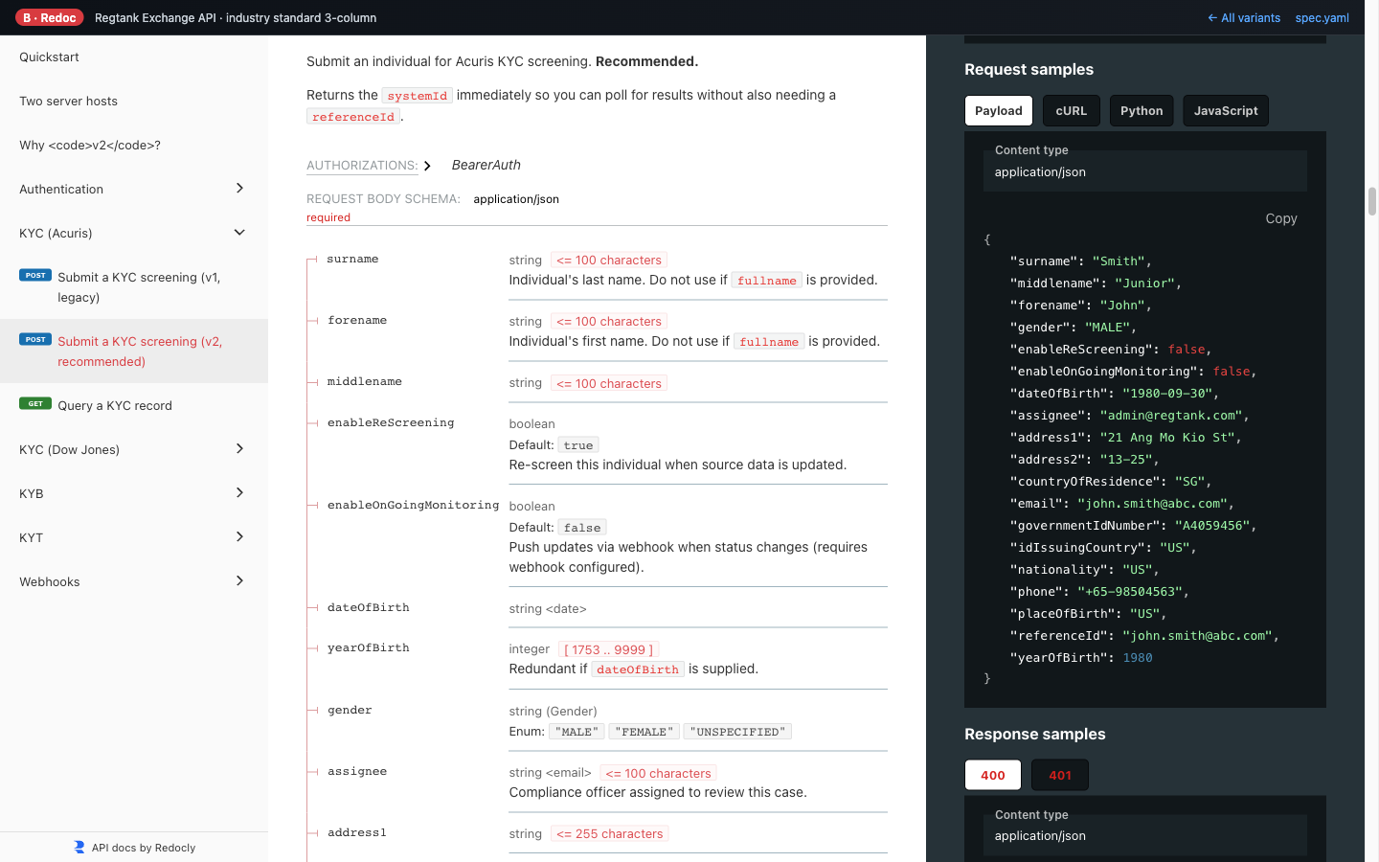Click the surname field name

(x=352, y=259)
